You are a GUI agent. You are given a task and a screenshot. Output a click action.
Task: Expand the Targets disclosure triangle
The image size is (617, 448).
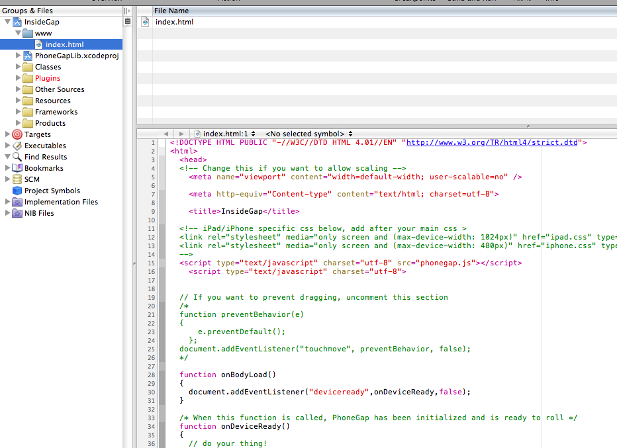pyautogui.click(x=7, y=134)
